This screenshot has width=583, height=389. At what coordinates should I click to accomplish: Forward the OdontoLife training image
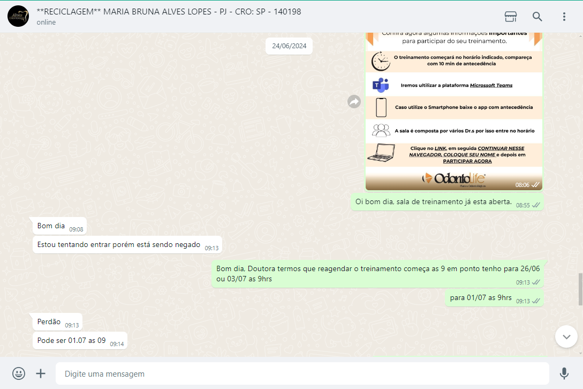pos(354,102)
